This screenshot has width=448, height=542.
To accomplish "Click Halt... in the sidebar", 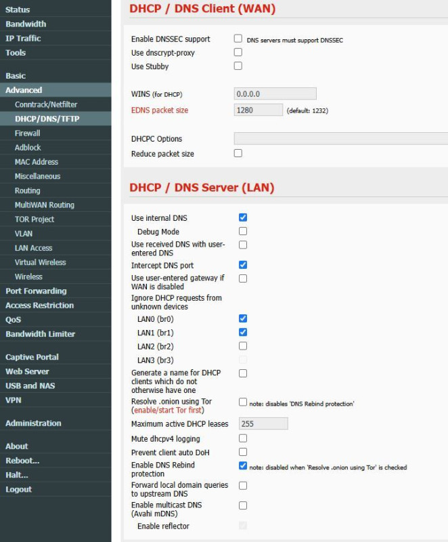I will [x=55, y=475].
